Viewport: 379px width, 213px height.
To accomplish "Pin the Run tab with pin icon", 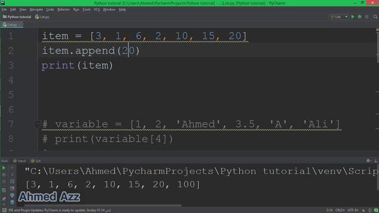I will 4,199.
